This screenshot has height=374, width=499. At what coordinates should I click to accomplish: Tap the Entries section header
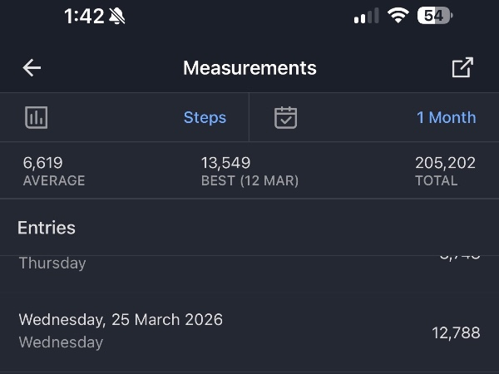(47, 228)
